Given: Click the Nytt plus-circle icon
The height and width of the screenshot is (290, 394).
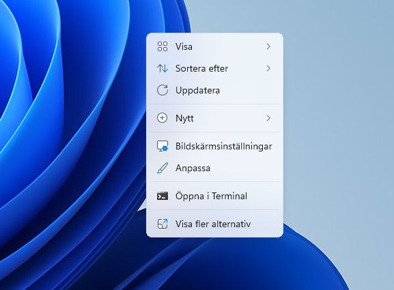Looking at the screenshot, I should [x=162, y=118].
